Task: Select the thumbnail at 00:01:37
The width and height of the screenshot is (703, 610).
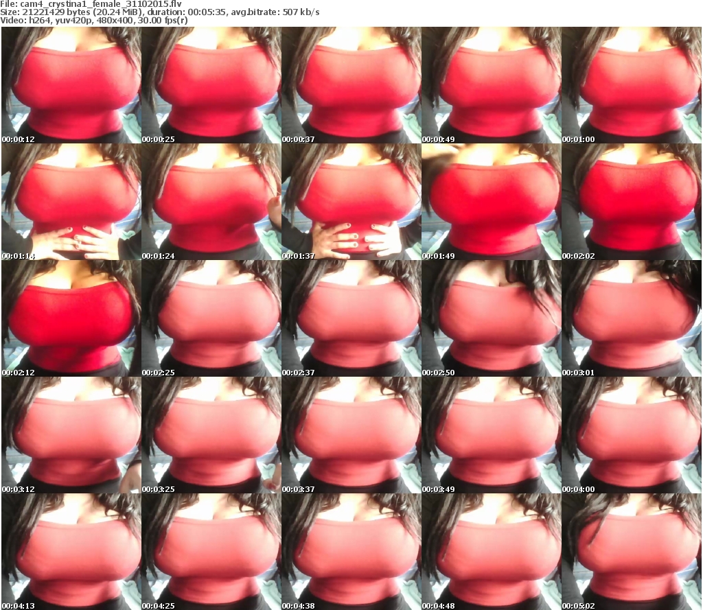Action: tap(351, 202)
